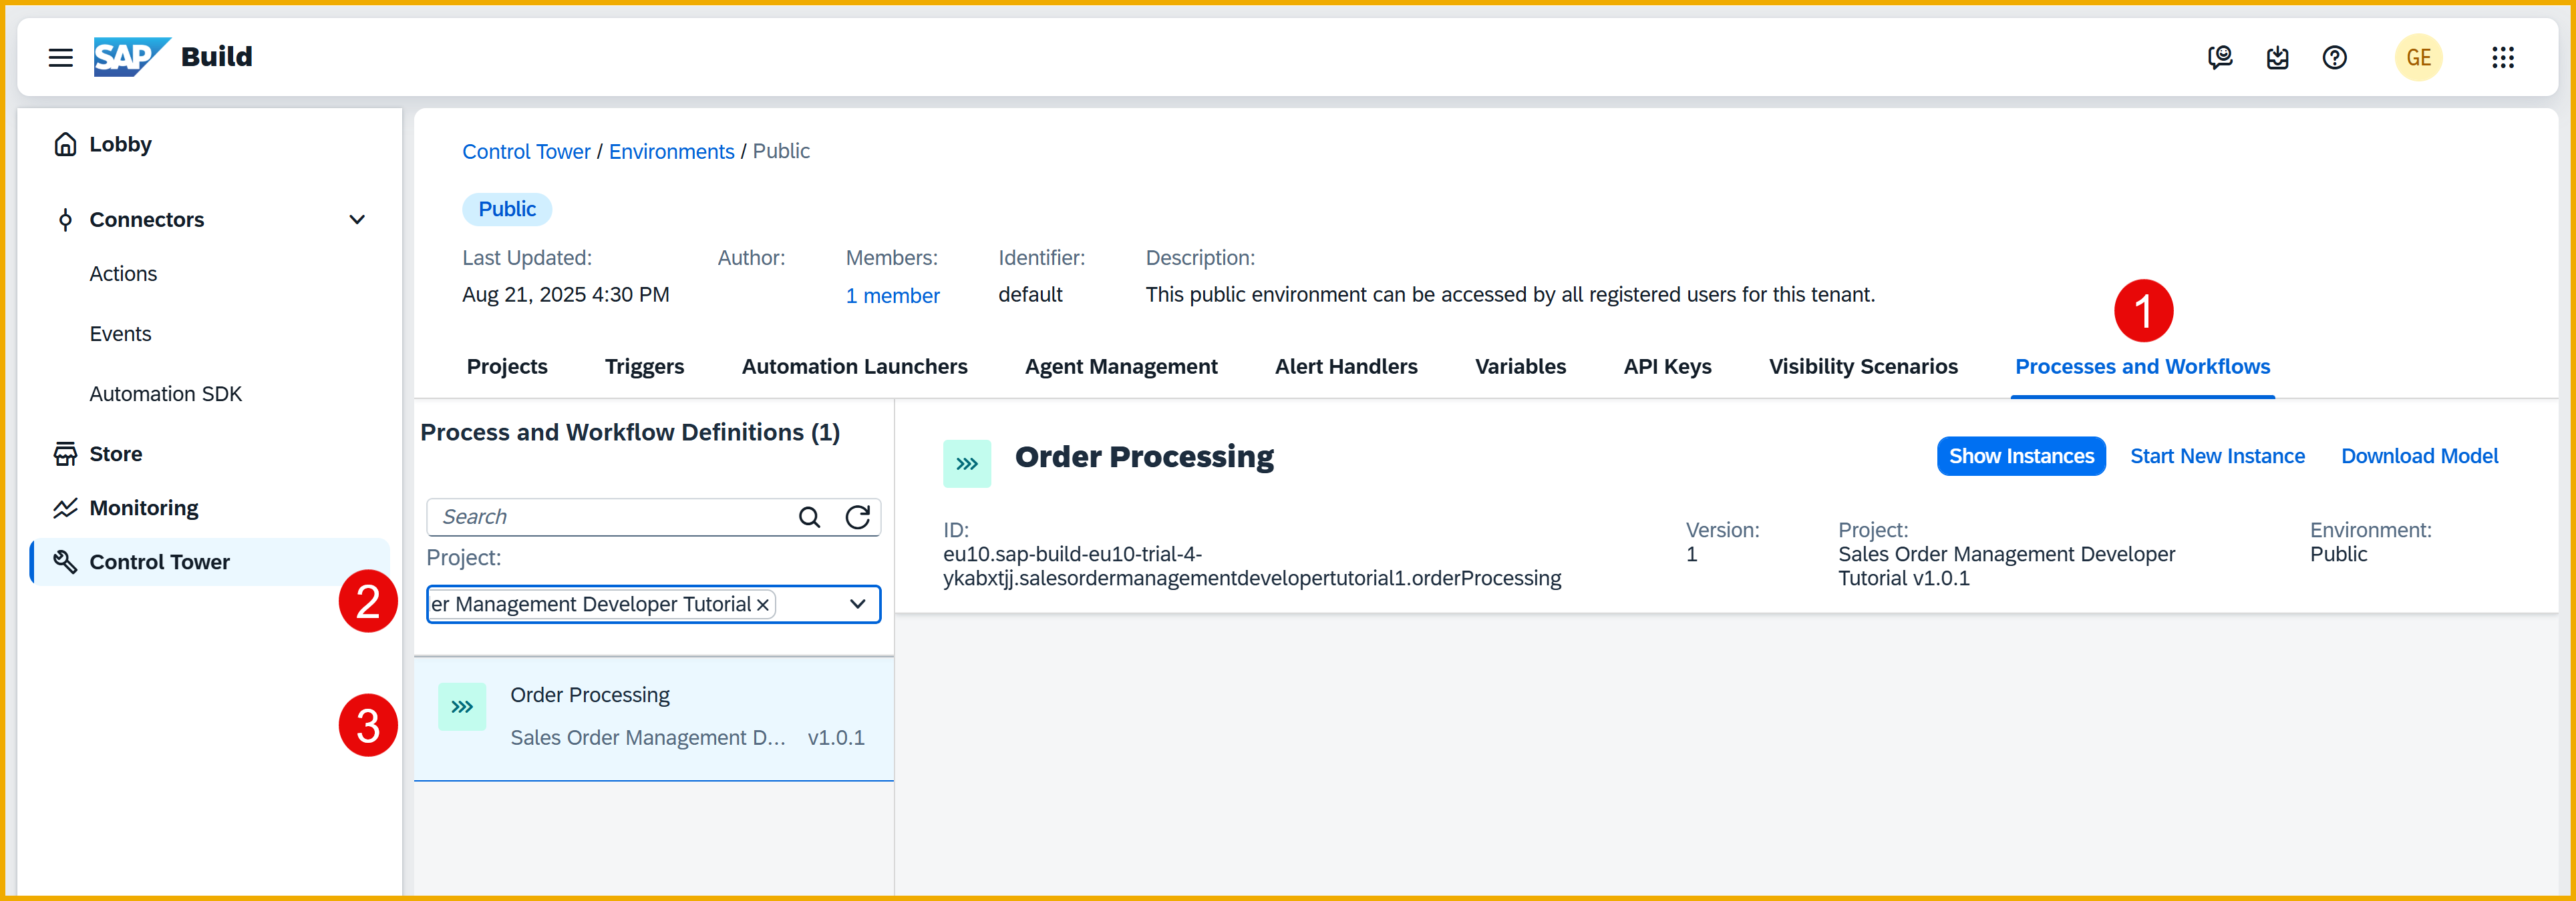
Task: Refresh the definitions list
Action: [x=857, y=517]
